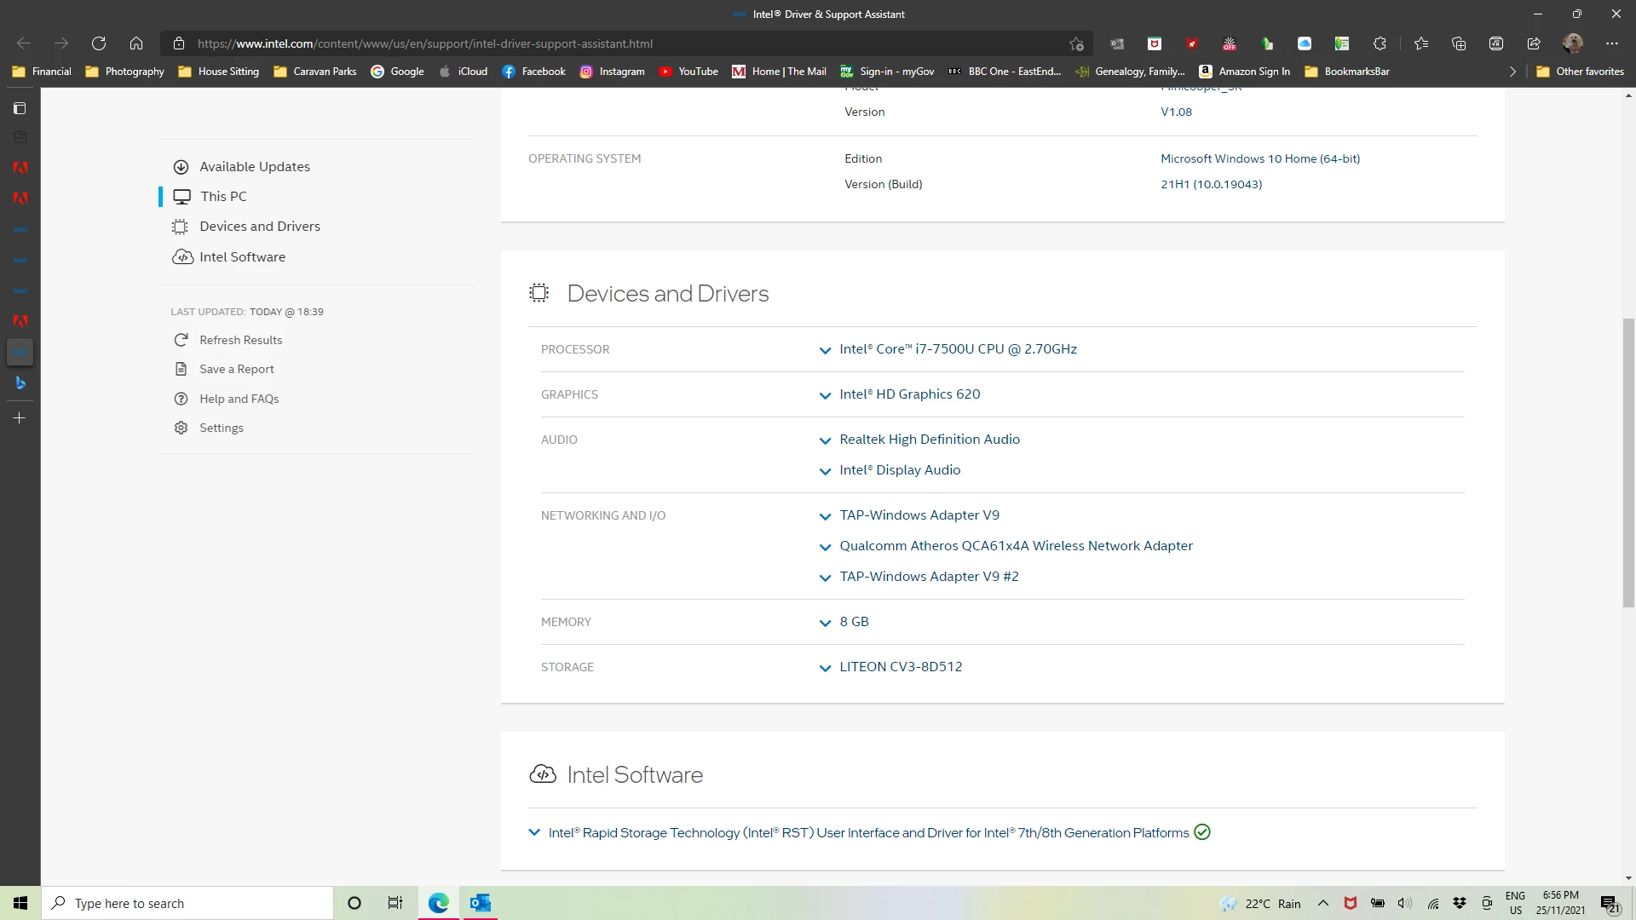Expand LITEON CV3-8D512 storage details

point(825,668)
